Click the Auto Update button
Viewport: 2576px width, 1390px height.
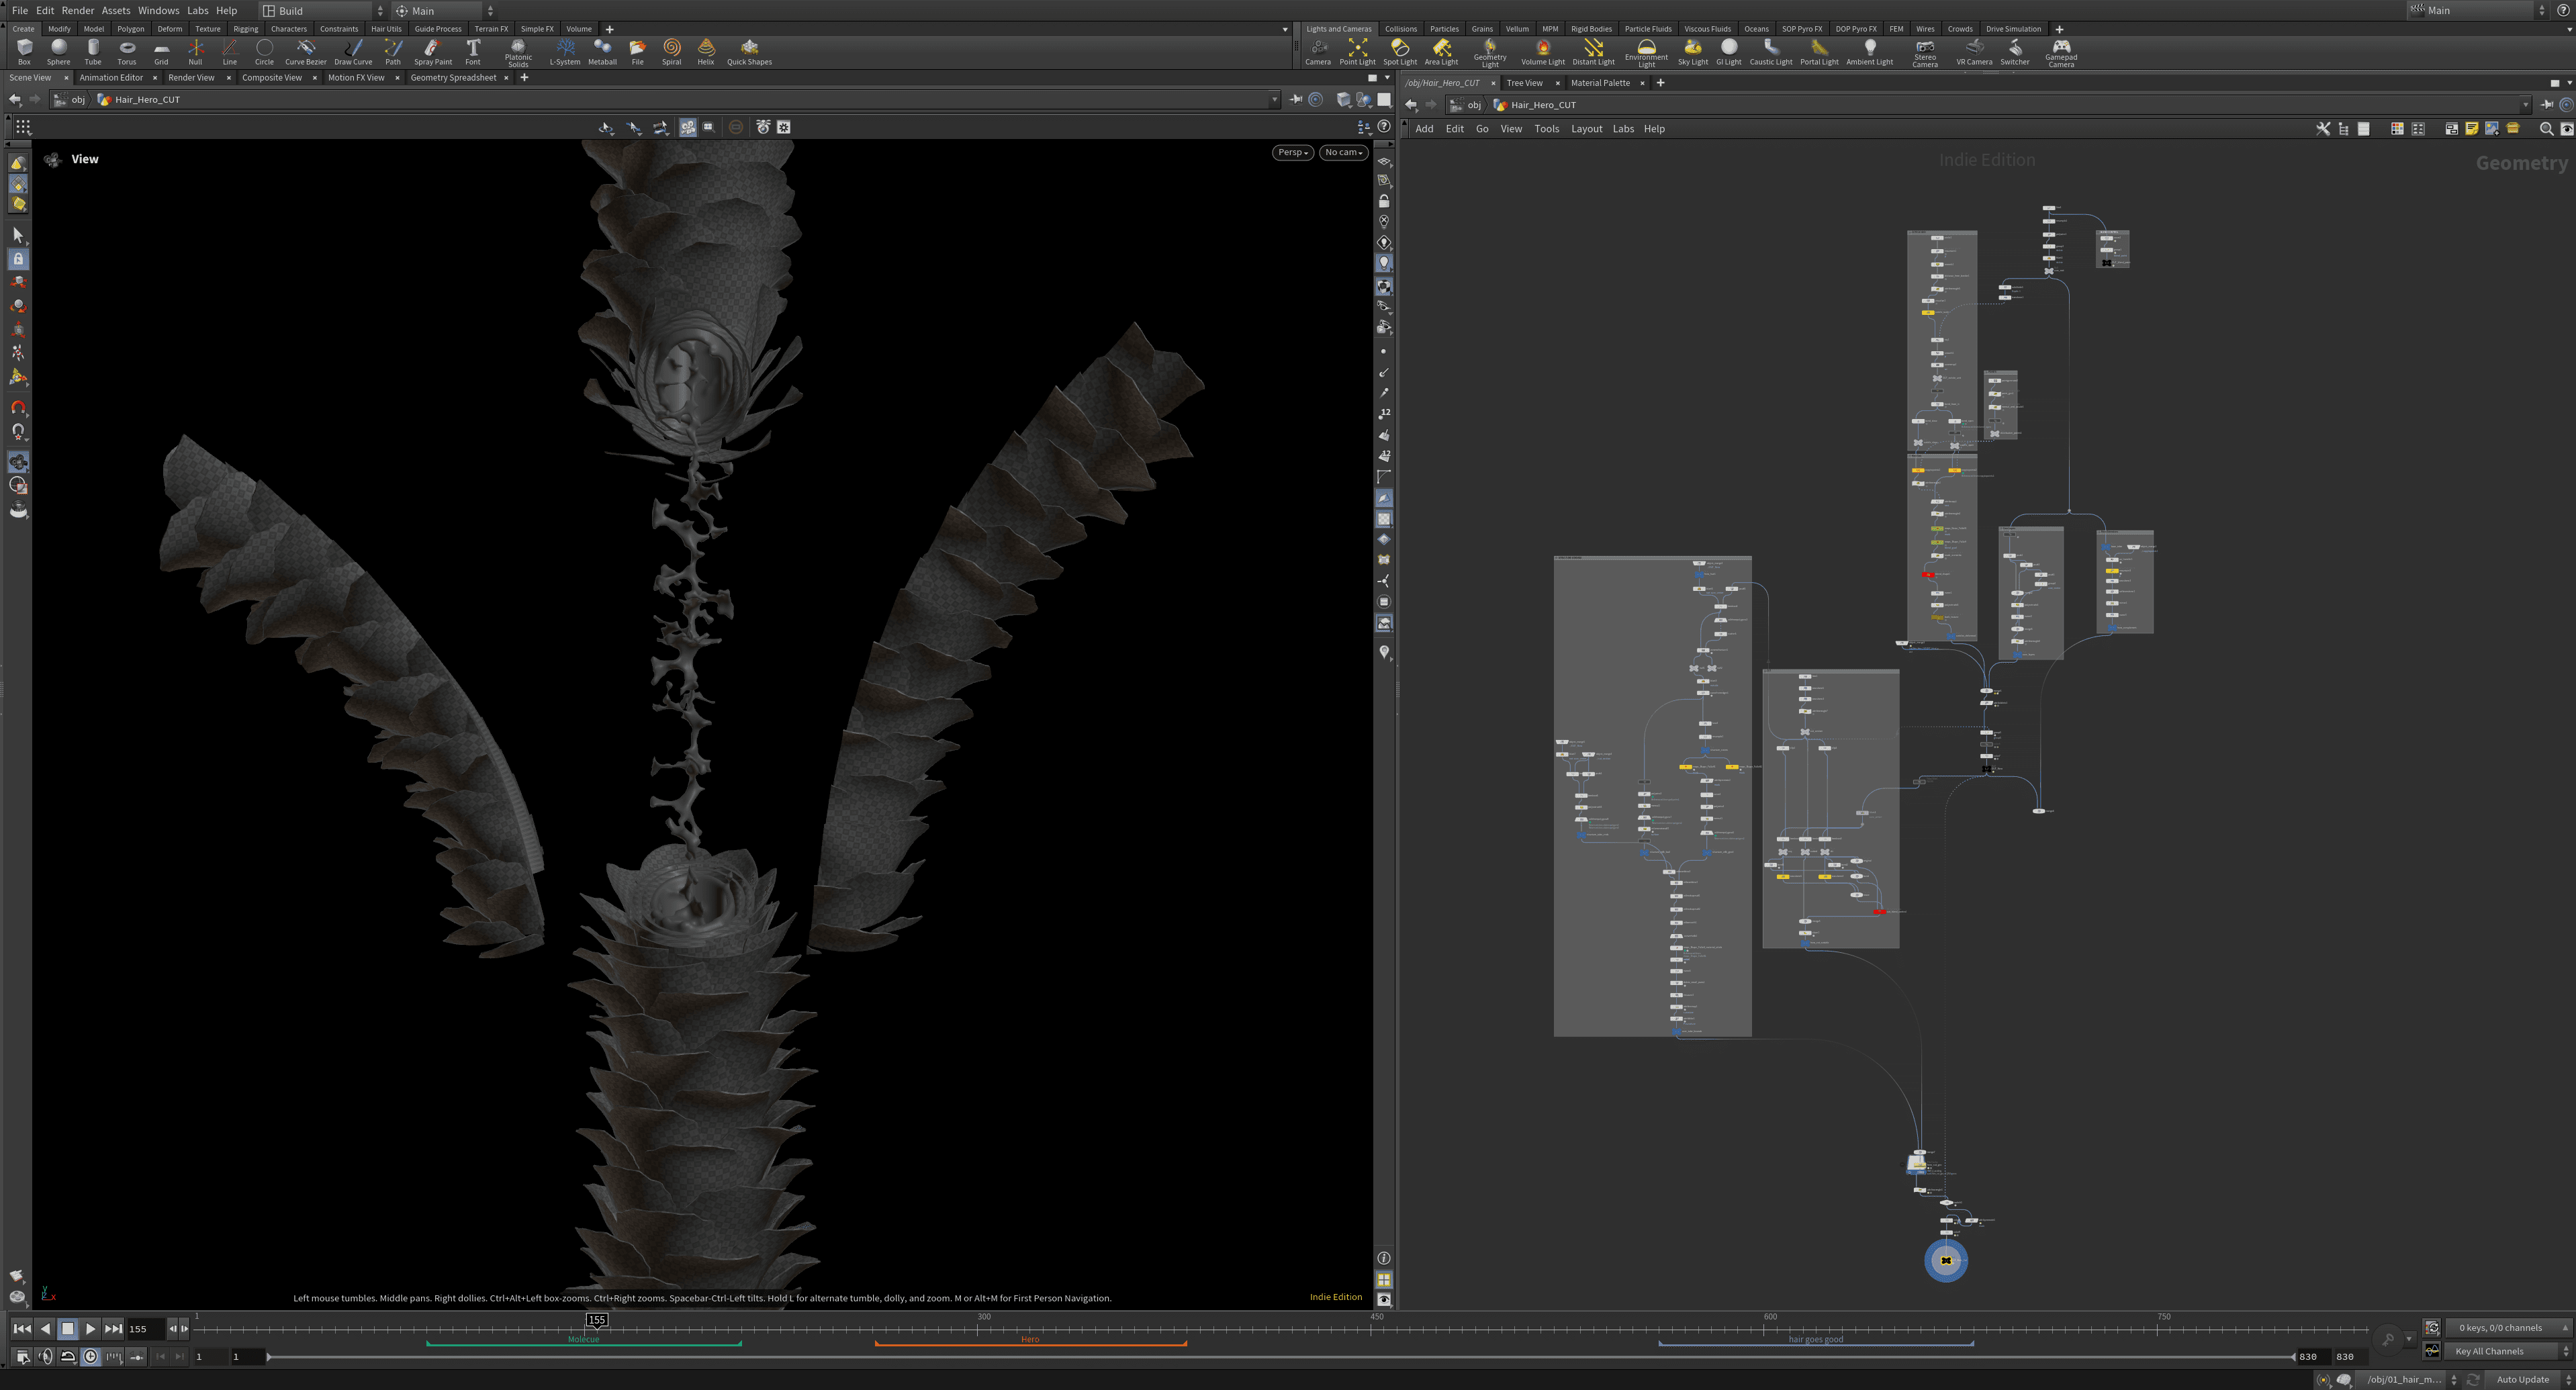pos(2522,1379)
